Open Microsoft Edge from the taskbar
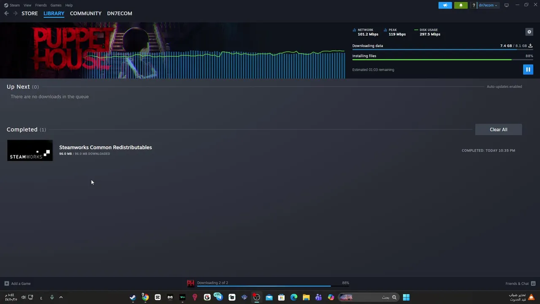 (294, 297)
